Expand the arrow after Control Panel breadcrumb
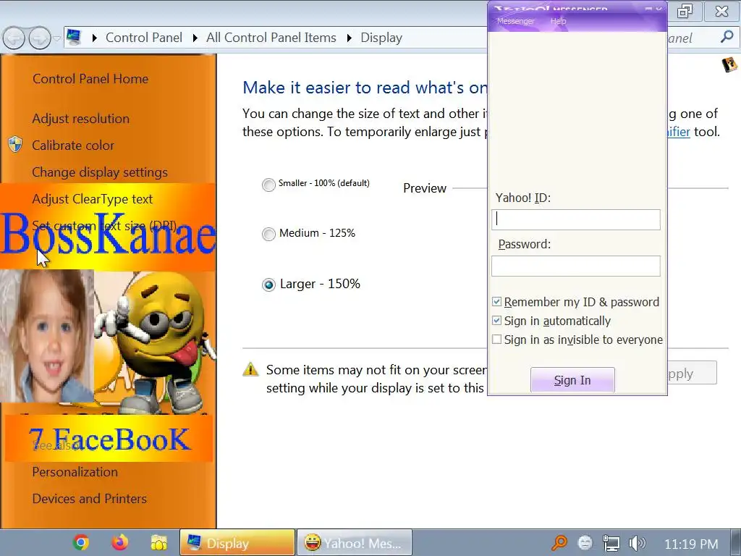Image resolution: width=741 pixels, height=556 pixels. tap(195, 38)
